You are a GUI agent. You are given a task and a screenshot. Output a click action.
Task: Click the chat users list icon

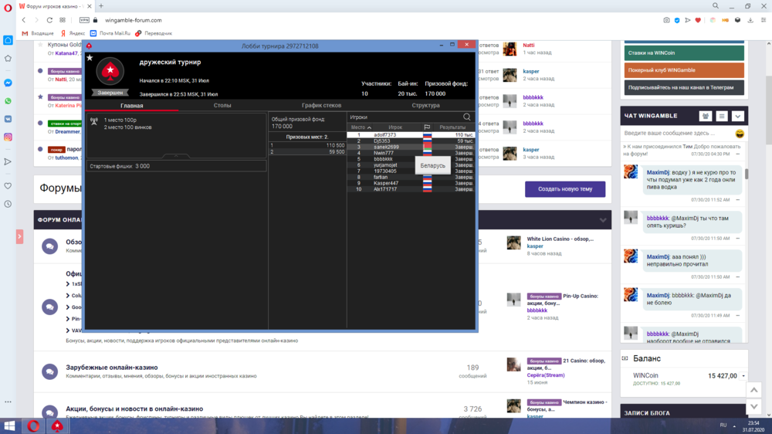705,116
